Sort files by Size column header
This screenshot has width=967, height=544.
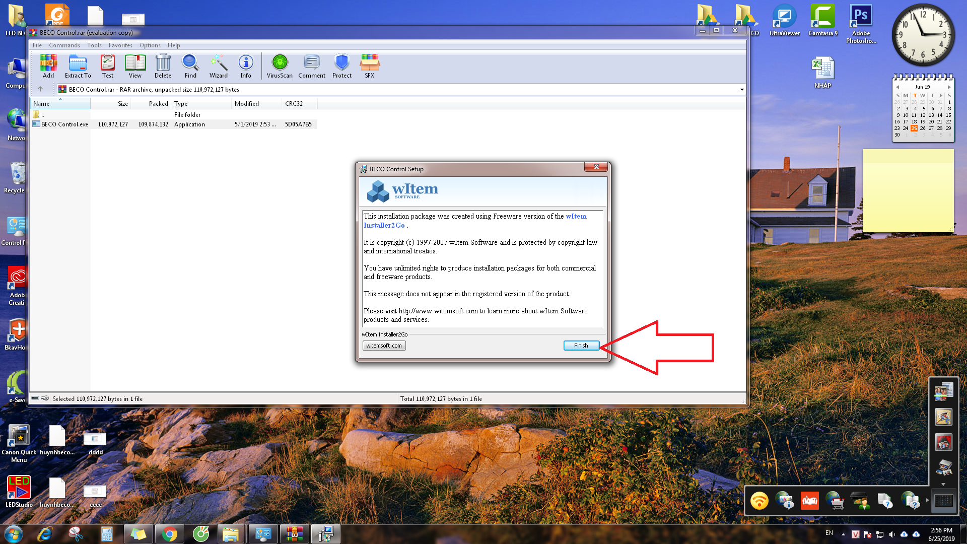pyautogui.click(x=122, y=104)
